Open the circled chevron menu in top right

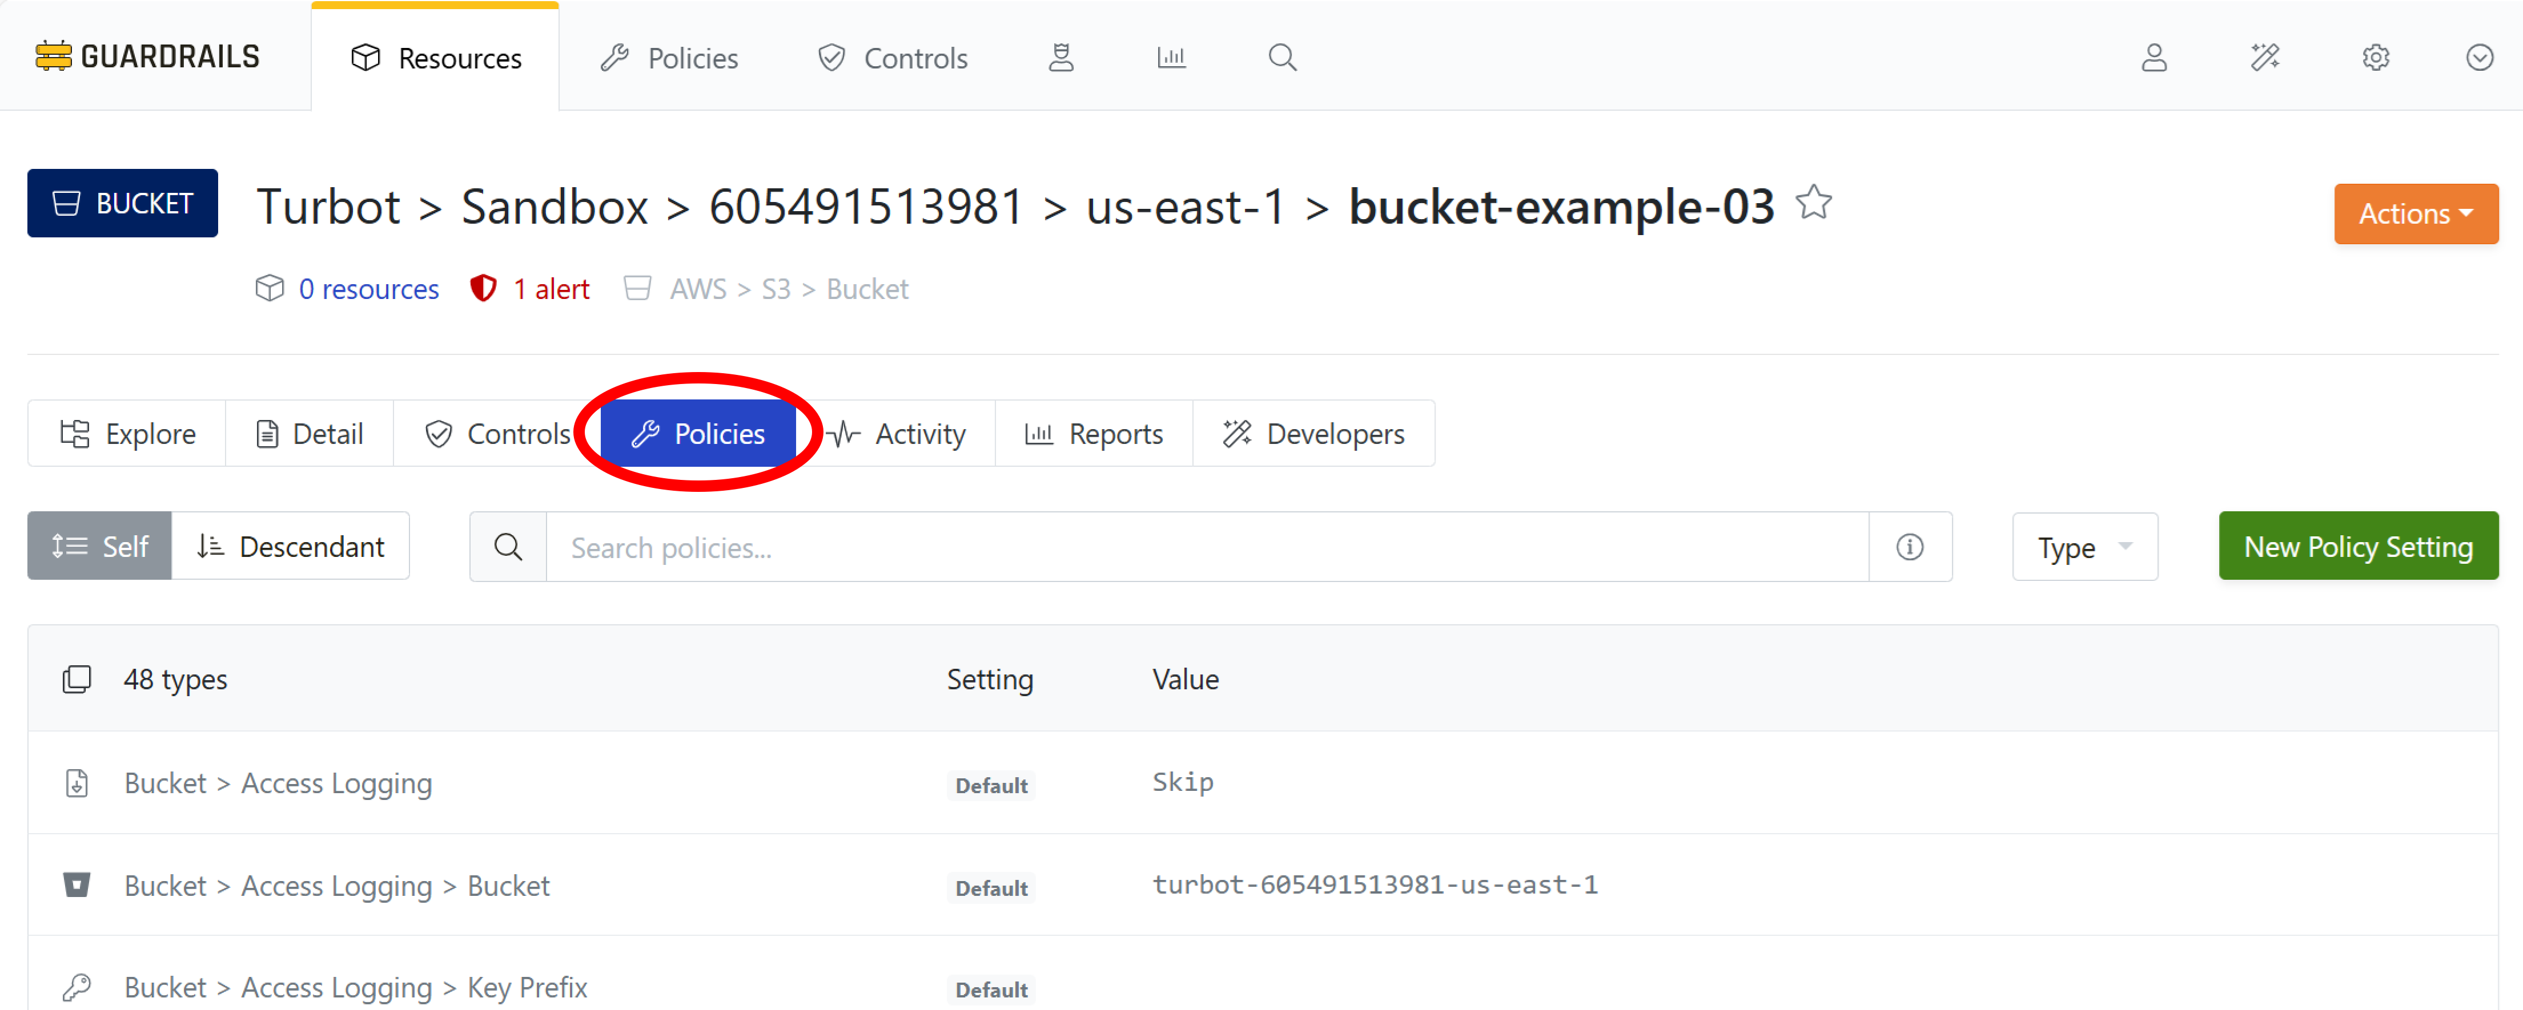(2479, 58)
